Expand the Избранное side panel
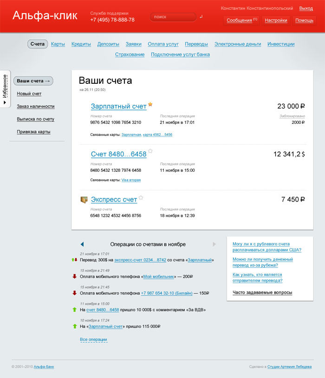Viewport: 325px width, 378px height. click(x=5, y=89)
